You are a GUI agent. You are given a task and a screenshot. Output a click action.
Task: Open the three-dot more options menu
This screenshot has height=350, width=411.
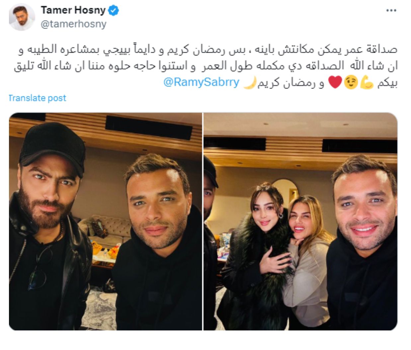pos(391,11)
